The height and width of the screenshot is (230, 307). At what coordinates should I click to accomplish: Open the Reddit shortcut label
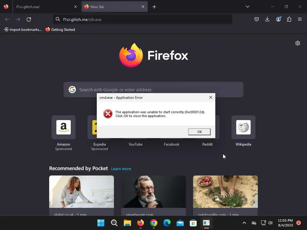(x=207, y=144)
